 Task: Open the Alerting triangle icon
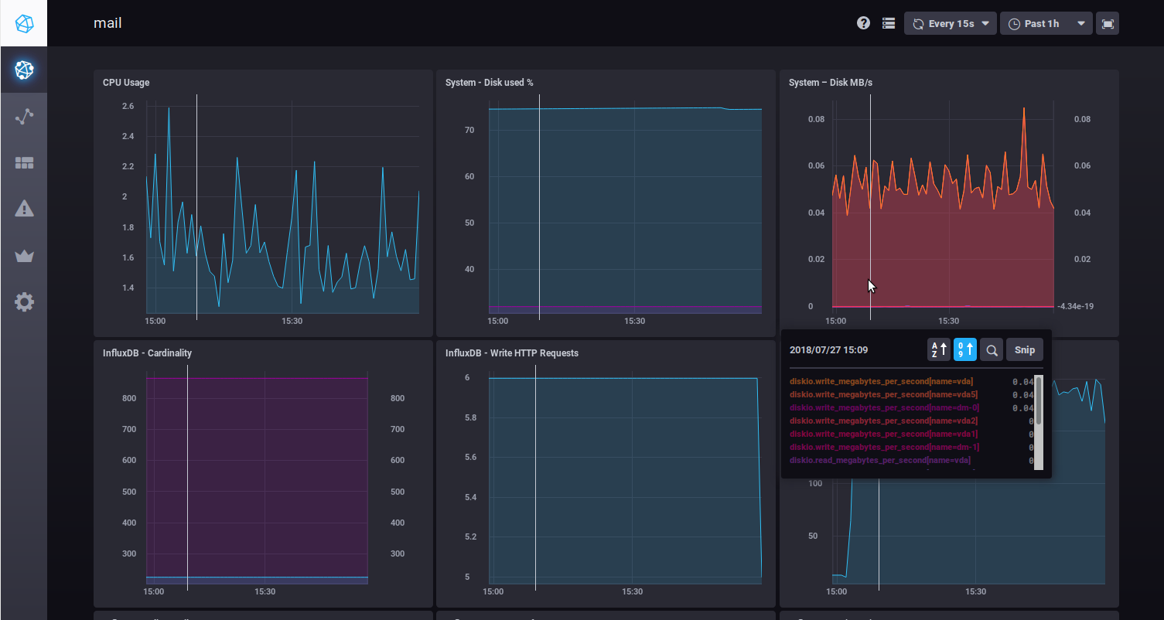tap(24, 209)
